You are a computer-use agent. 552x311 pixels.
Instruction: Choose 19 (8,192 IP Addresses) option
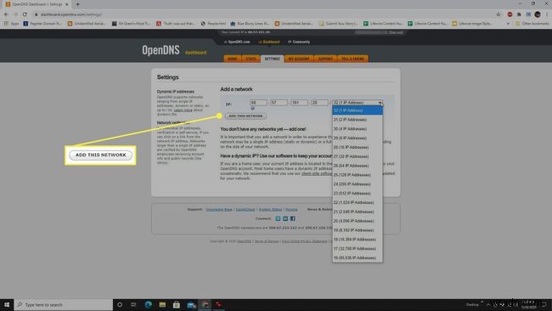pyautogui.click(x=358, y=230)
